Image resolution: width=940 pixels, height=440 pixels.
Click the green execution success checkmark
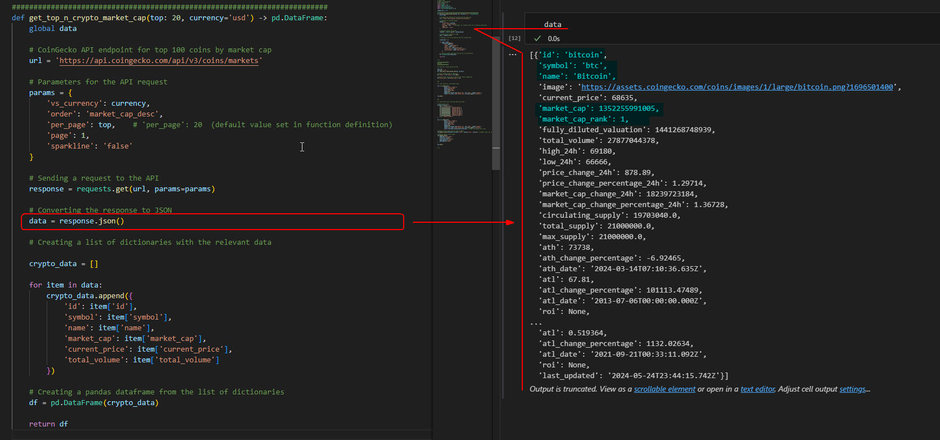[537, 39]
